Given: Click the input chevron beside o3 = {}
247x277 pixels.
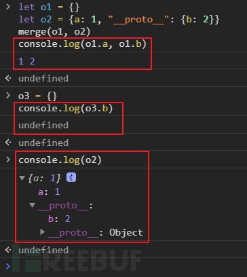Looking at the screenshot, I should click(x=8, y=96).
